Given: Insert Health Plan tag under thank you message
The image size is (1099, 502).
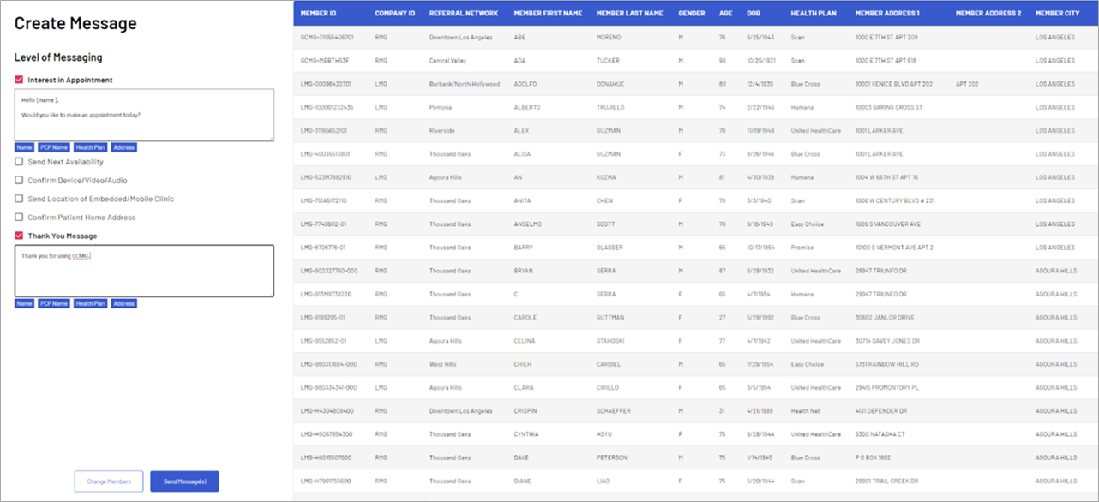Looking at the screenshot, I should (90, 303).
